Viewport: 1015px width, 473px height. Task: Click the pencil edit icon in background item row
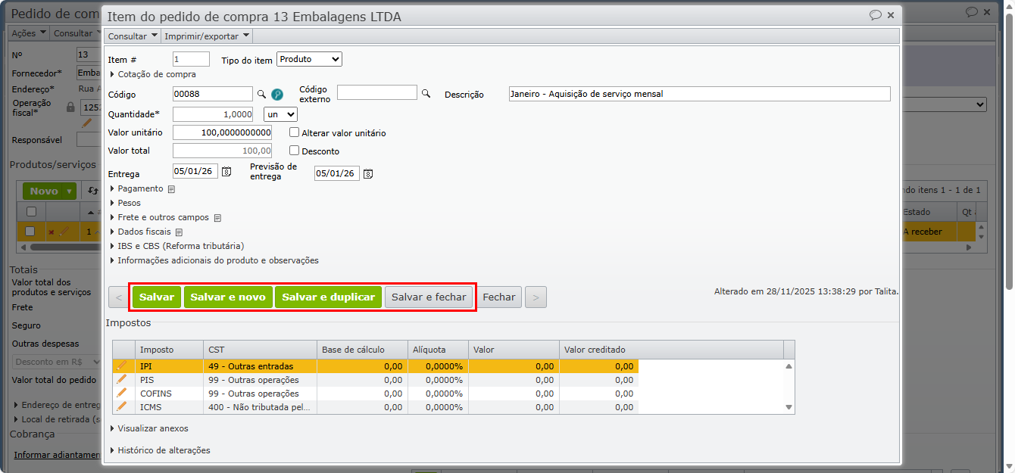(64, 231)
